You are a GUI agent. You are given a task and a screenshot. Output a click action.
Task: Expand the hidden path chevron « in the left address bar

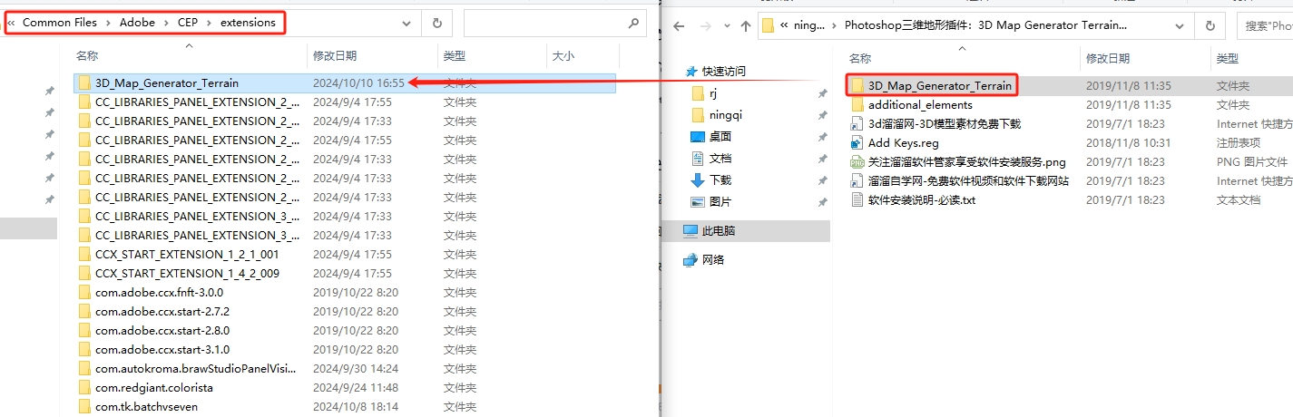click(x=12, y=23)
